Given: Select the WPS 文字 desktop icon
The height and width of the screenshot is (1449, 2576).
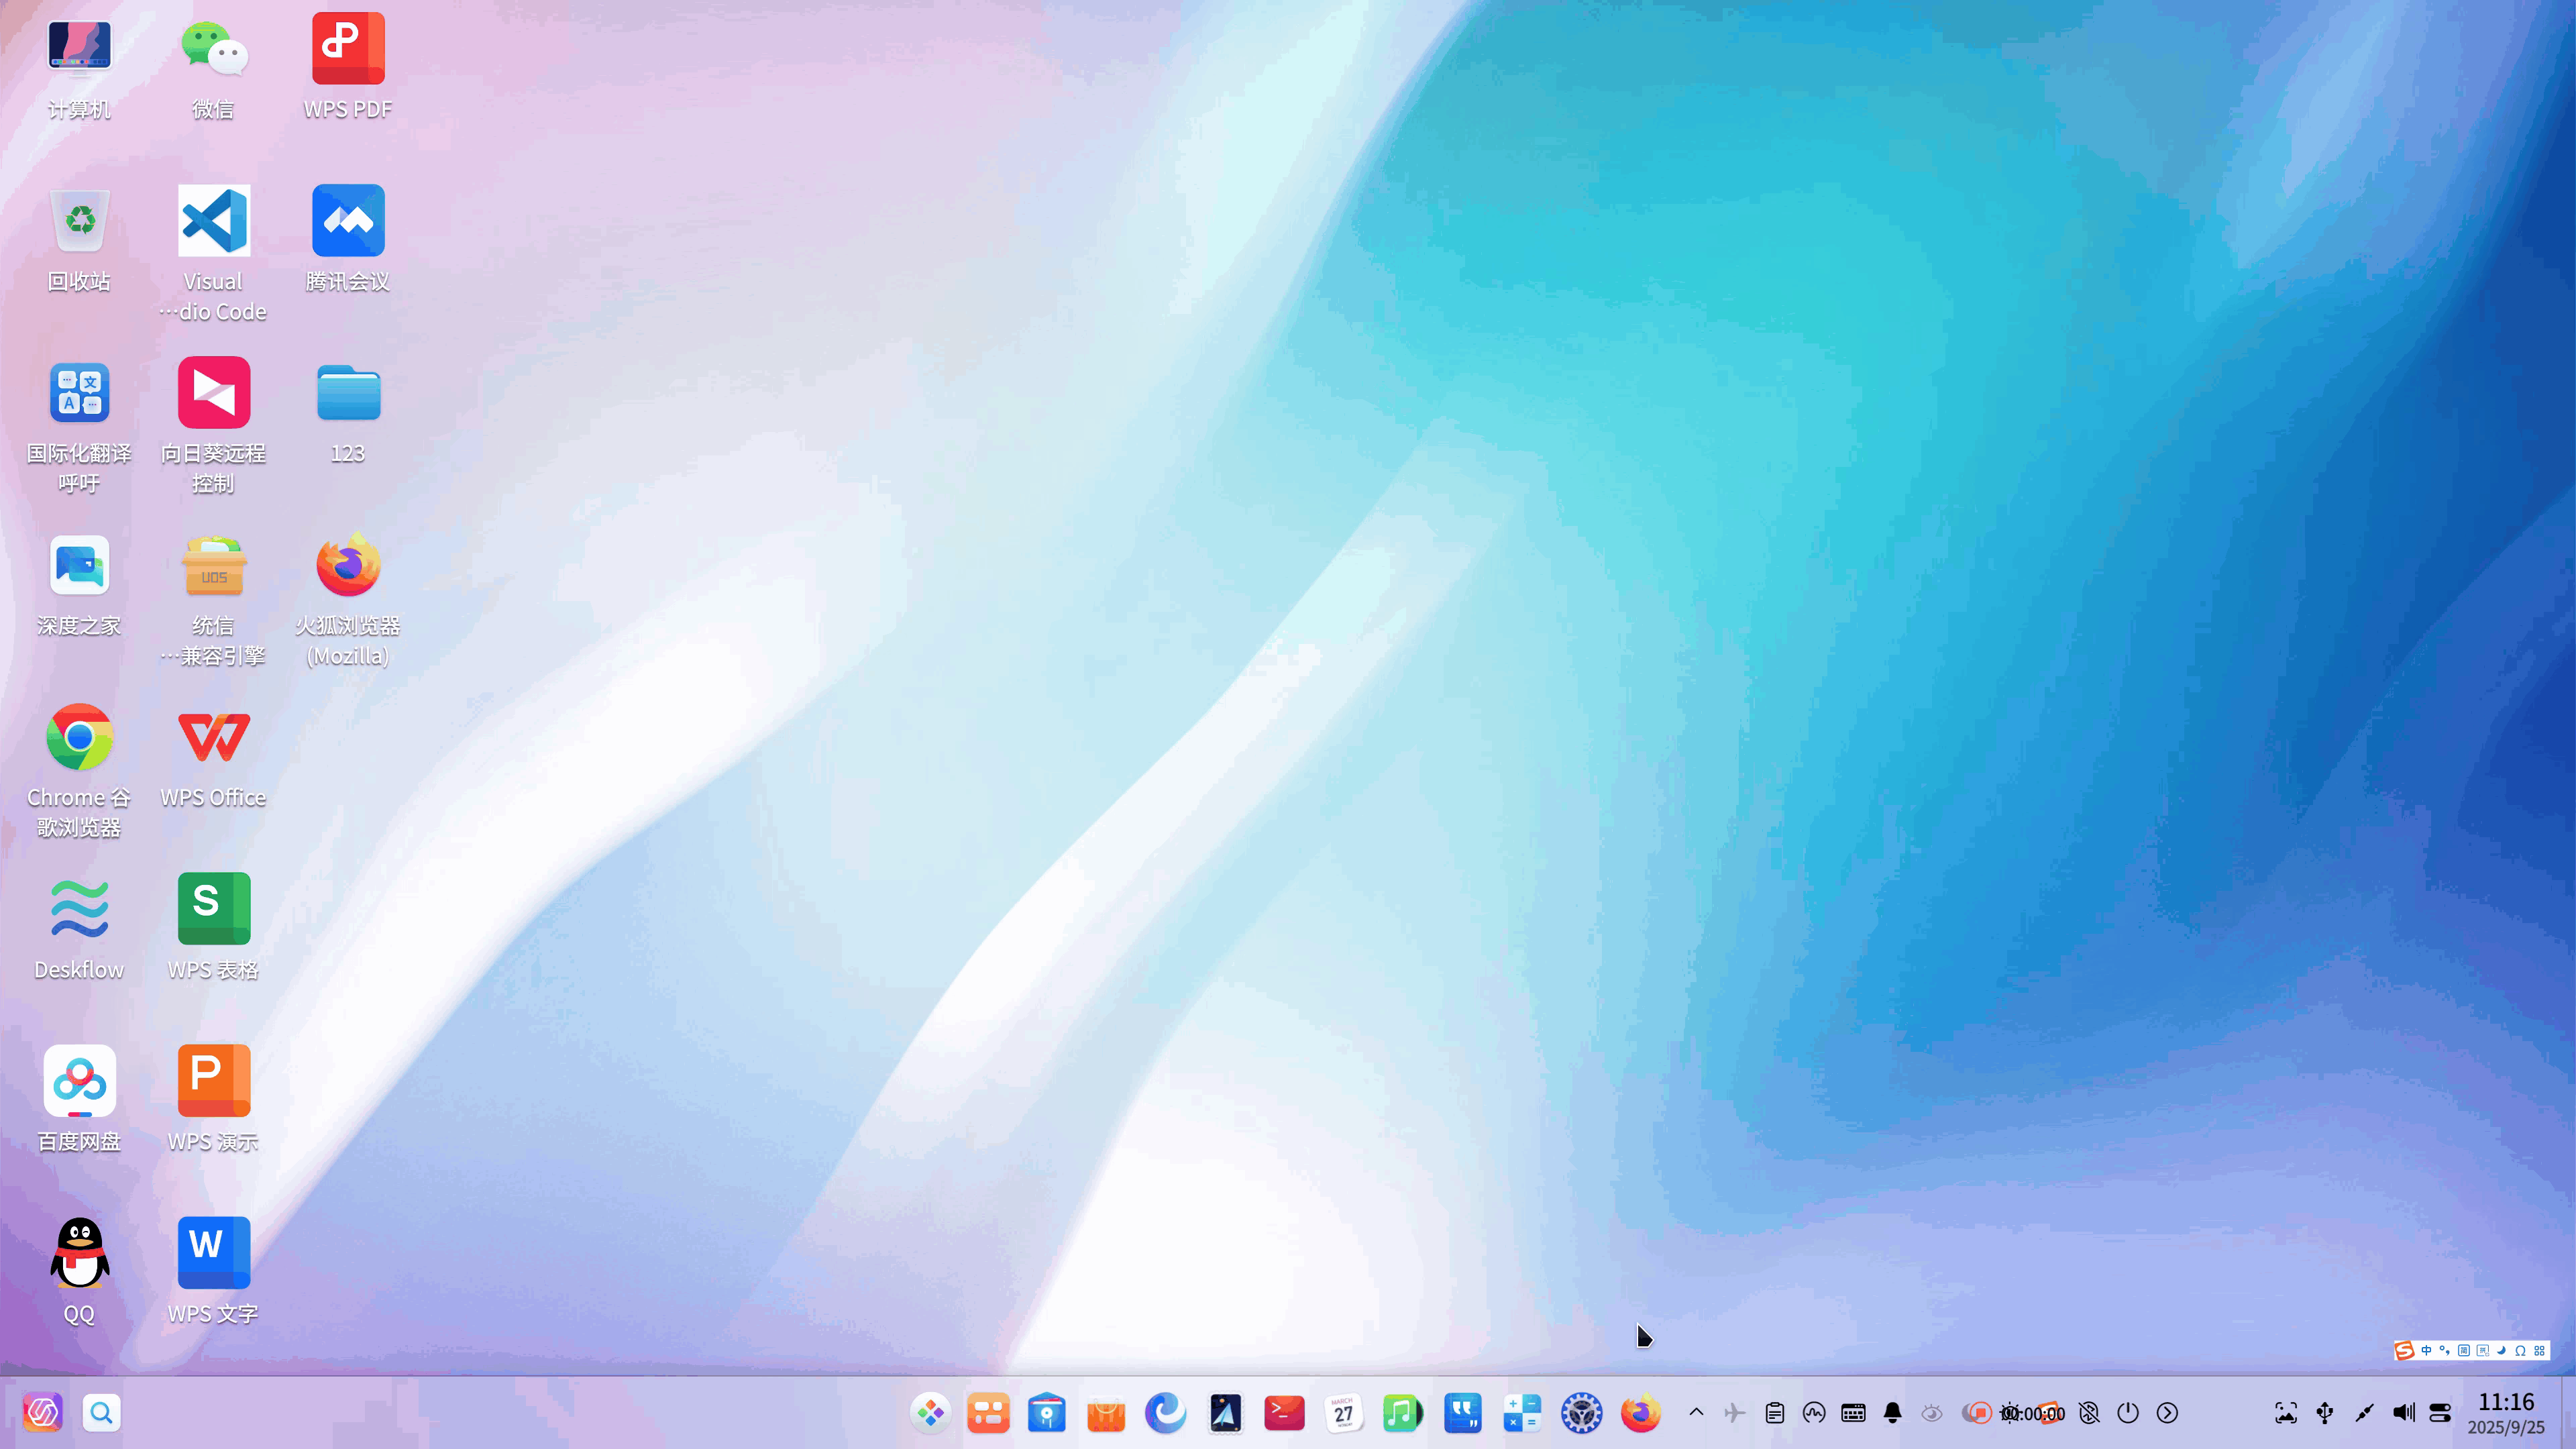Looking at the screenshot, I should [213, 1253].
